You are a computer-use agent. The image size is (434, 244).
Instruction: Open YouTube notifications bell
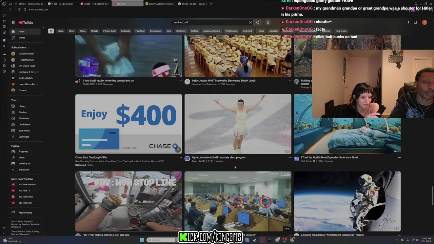tap(416, 22)
